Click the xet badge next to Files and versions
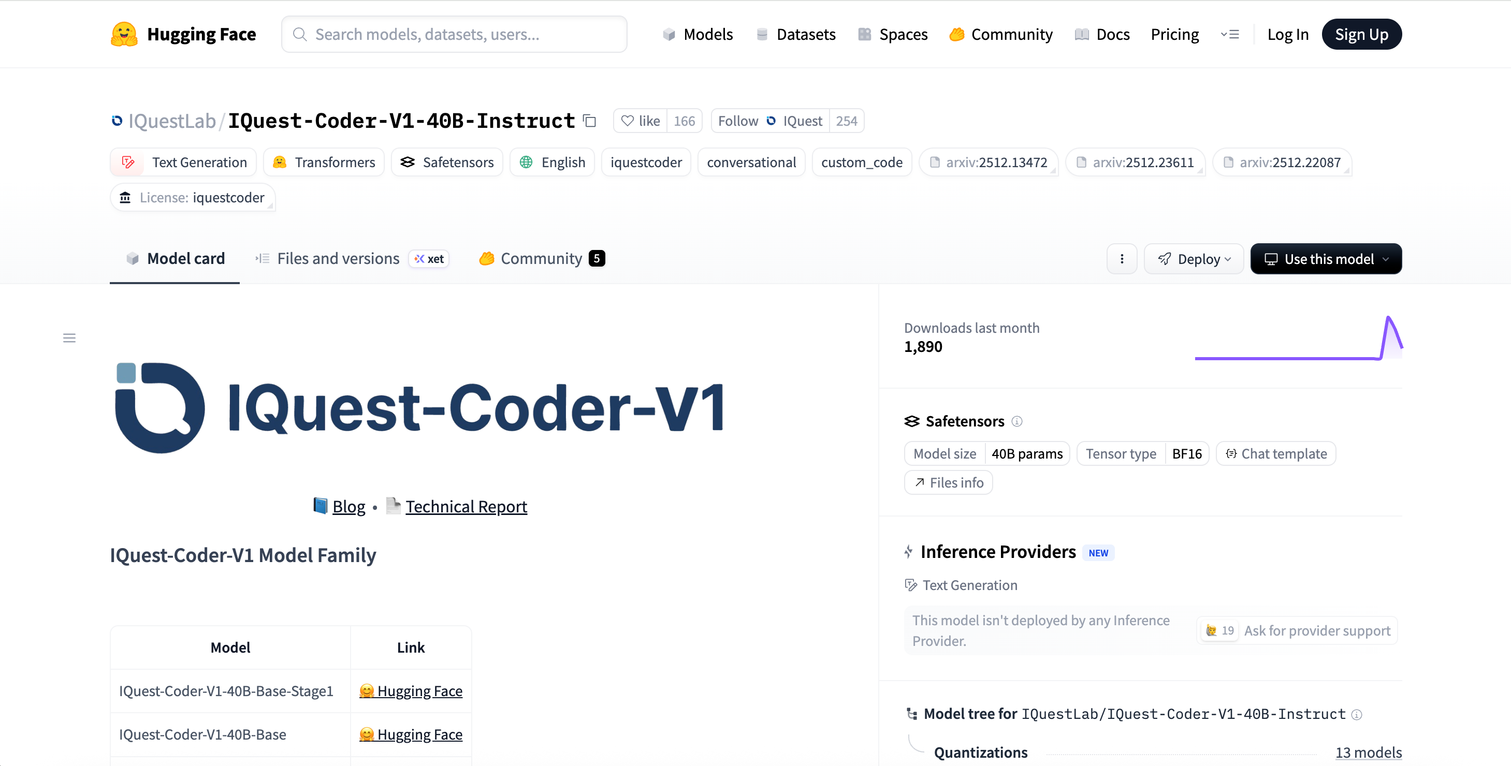The height and width of the screenshot is (766, 1511). coord(429,258)
